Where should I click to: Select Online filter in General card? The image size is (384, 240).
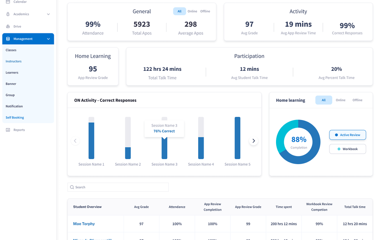[x=192, y=12]
